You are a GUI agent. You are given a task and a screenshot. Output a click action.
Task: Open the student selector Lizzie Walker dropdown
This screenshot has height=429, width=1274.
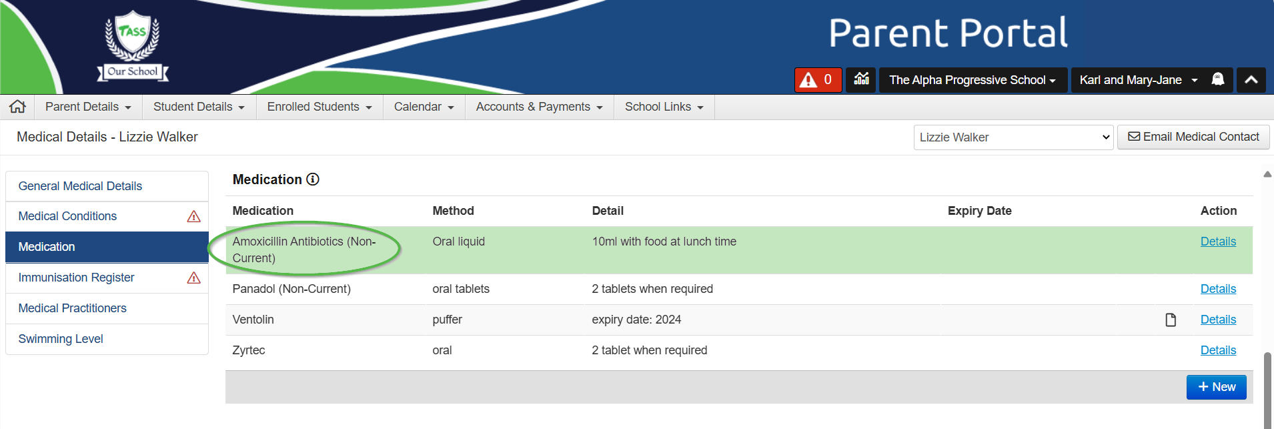(1013, 137)
